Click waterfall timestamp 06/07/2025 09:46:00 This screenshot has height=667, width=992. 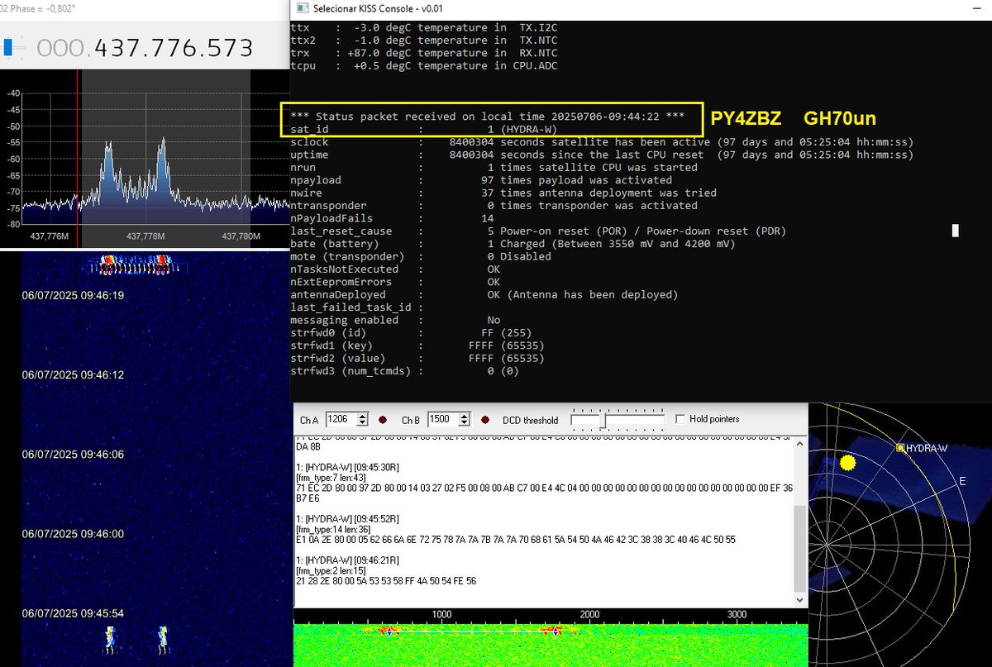coord(73,534)
